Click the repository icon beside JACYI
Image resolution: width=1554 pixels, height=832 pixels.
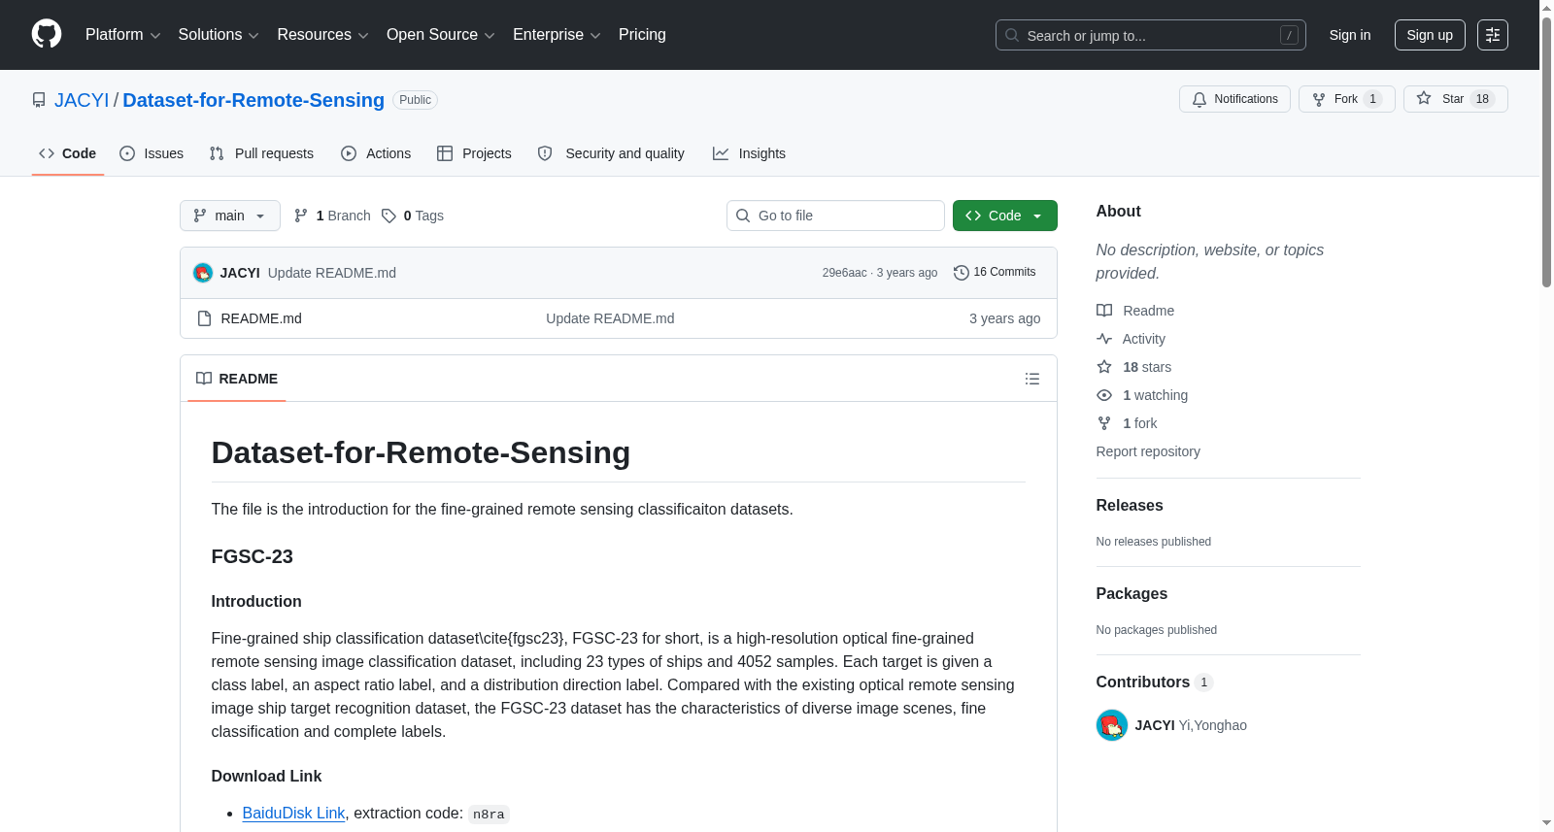39,100
